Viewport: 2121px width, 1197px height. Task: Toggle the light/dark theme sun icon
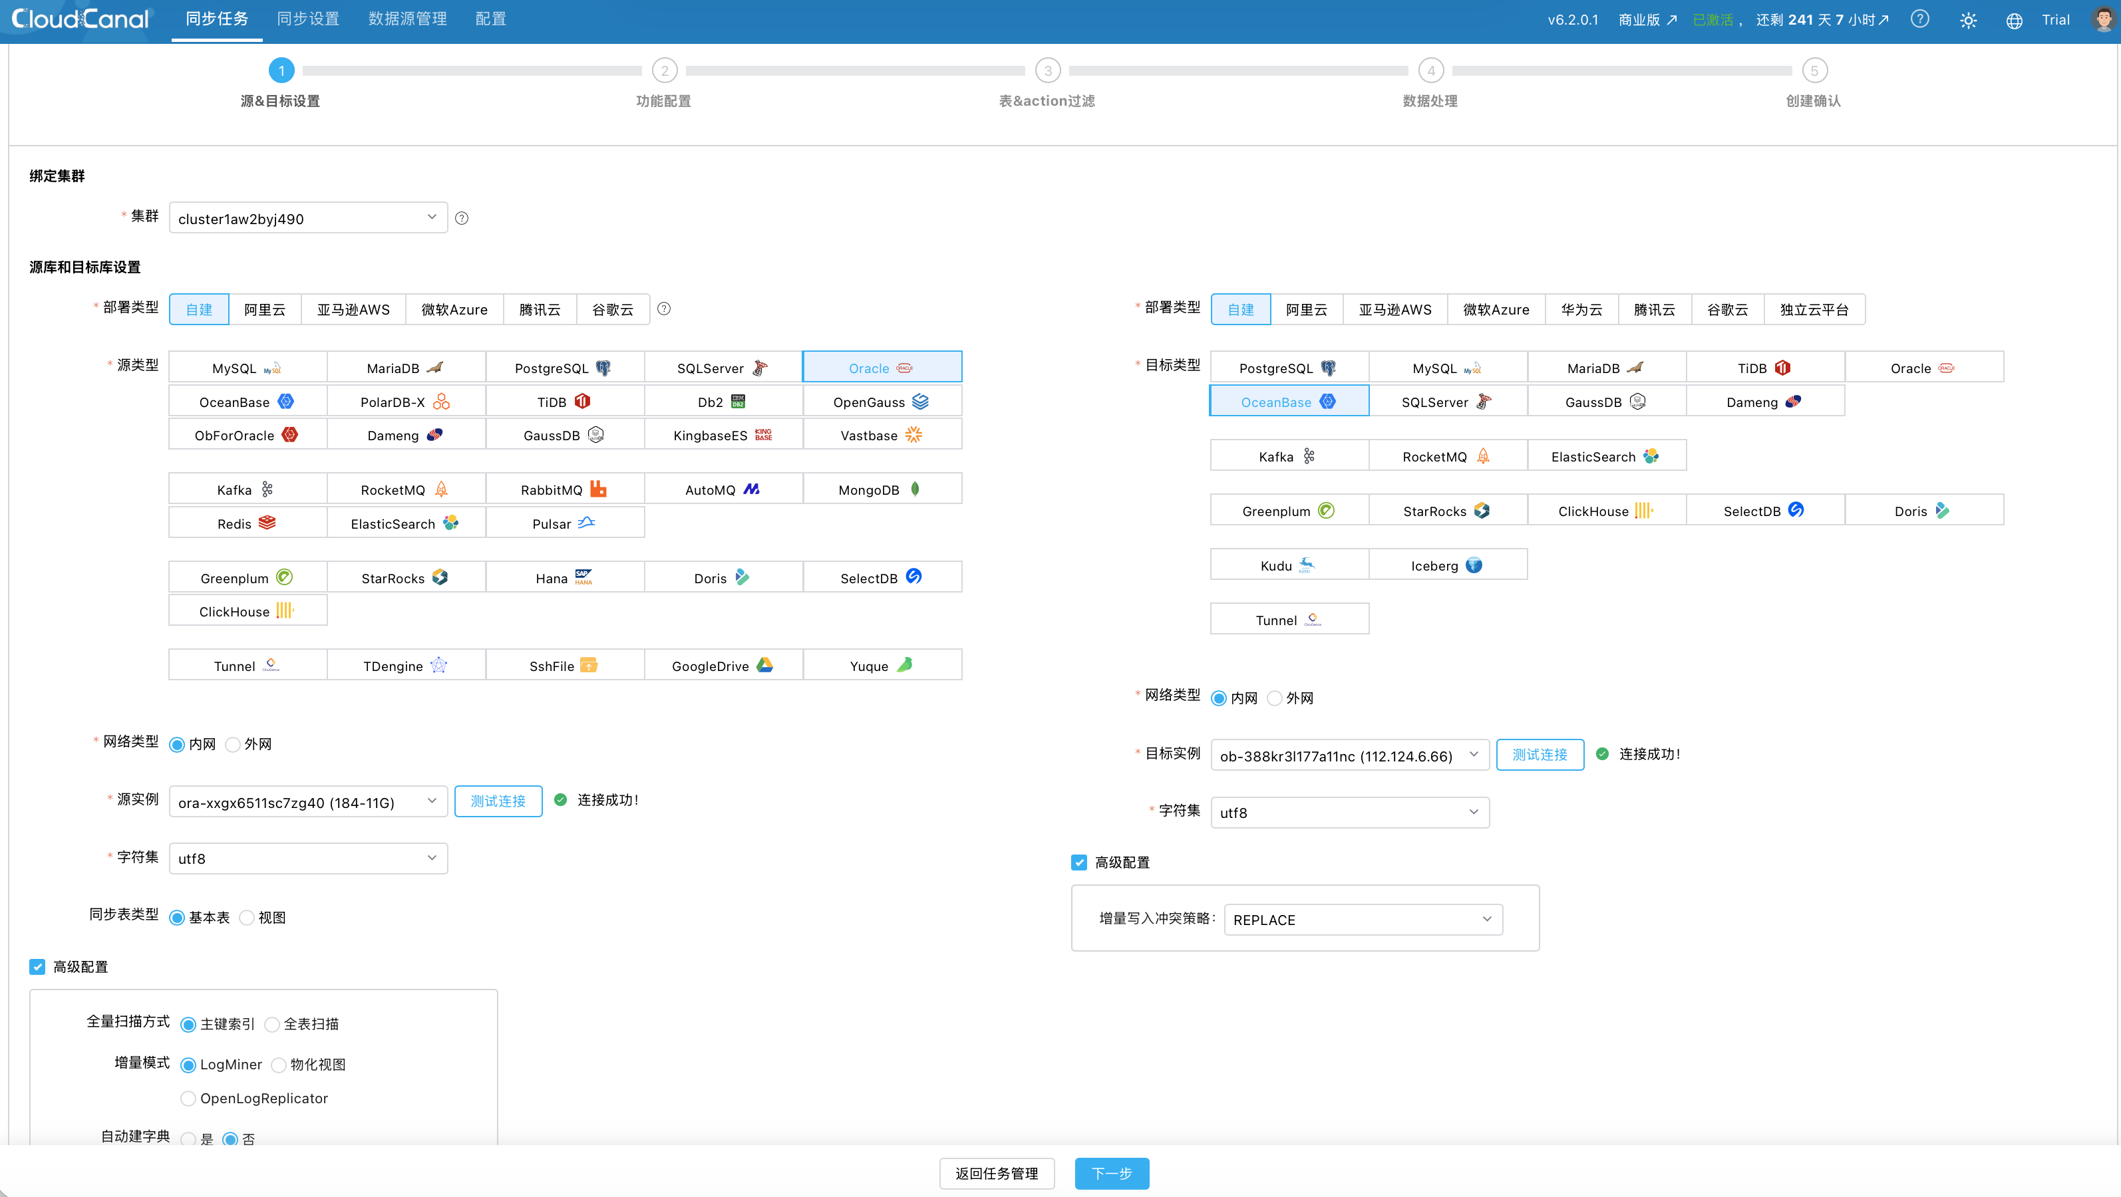pos(1968,21)
